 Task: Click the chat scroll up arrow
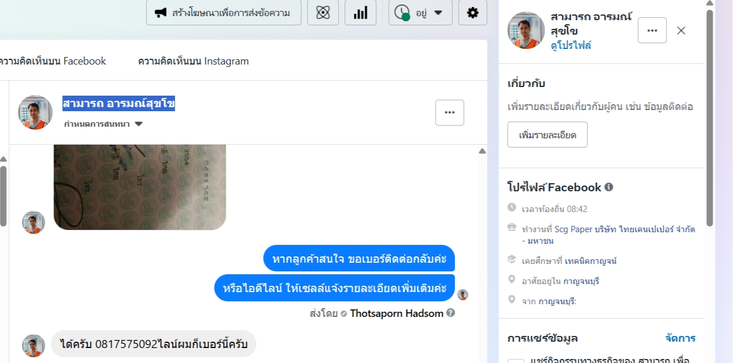(x=483, y=152)
